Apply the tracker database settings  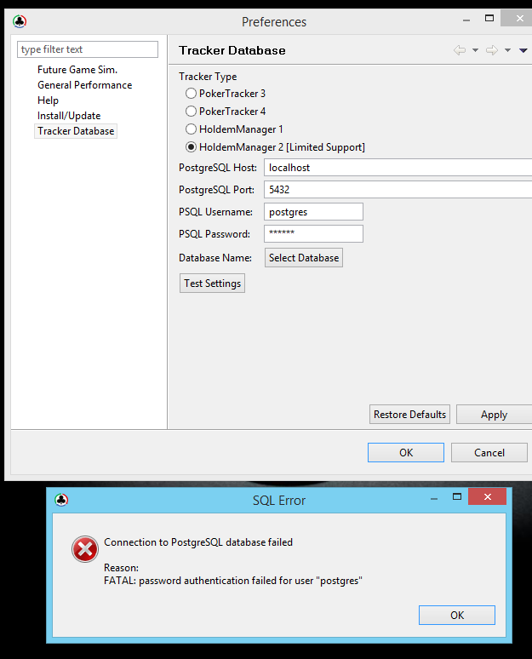[495, 415]
